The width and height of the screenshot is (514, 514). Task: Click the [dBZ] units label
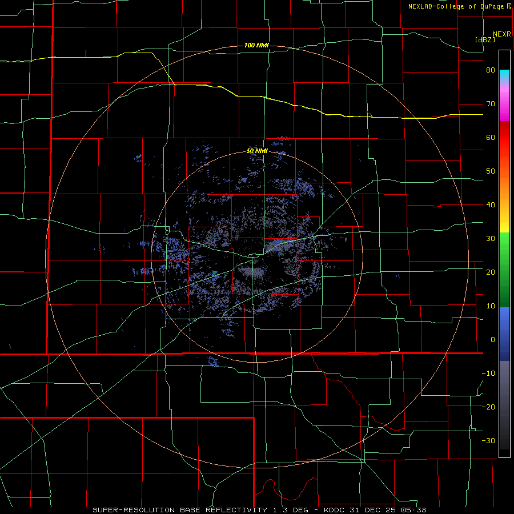485,40
